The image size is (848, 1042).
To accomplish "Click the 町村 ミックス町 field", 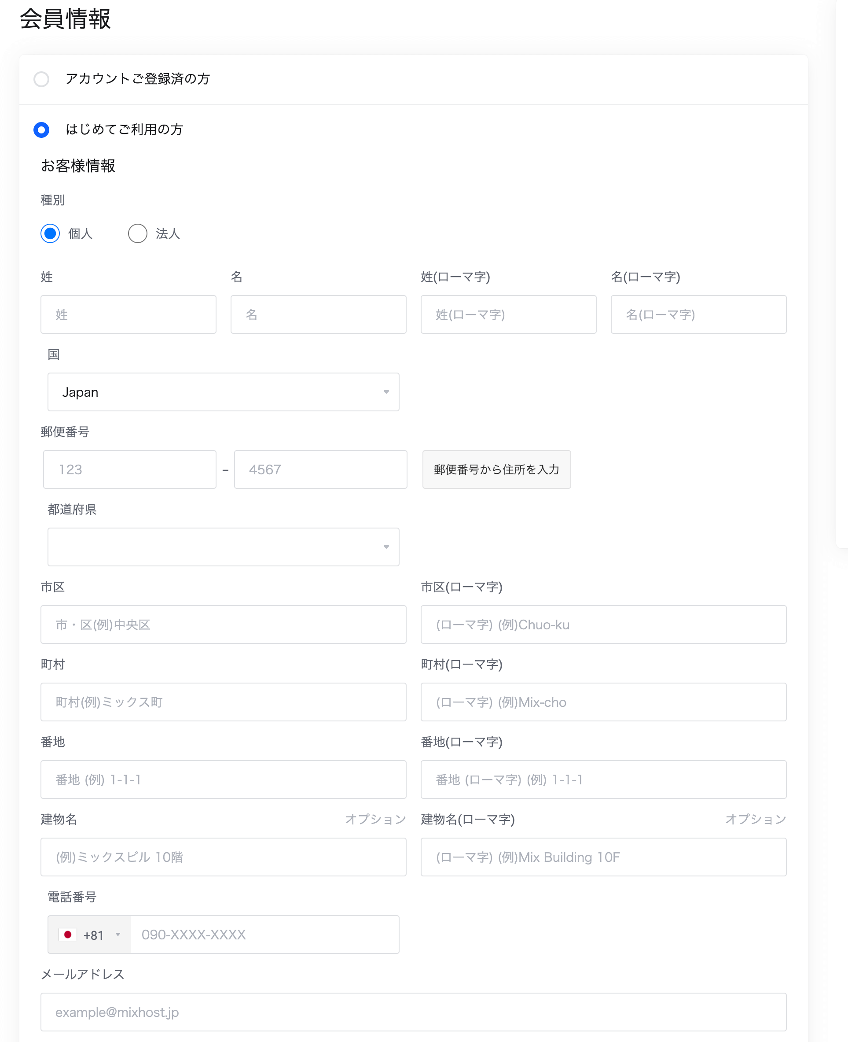I will (x=223, y=702).
